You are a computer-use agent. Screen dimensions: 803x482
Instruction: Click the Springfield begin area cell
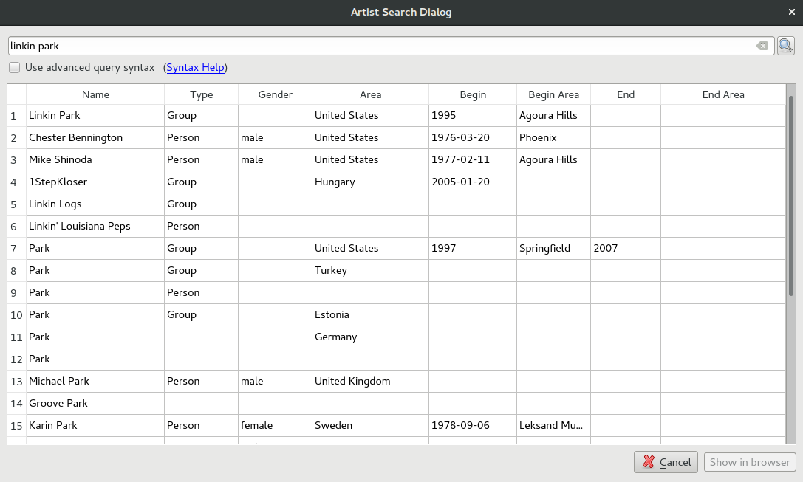tap(553, 248)
